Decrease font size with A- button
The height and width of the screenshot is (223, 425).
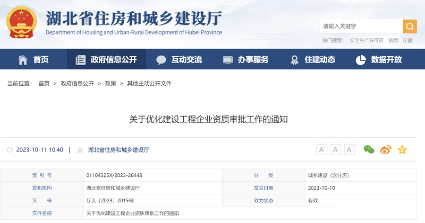click(336, 149)
